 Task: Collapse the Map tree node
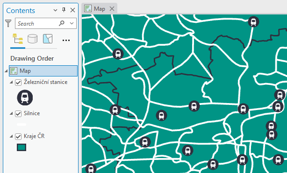[6, 71]
